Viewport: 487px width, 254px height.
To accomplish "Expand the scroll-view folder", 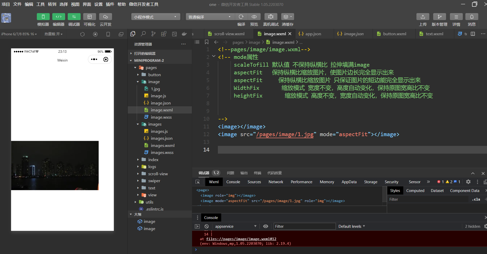I will click(x=158, y=174).
